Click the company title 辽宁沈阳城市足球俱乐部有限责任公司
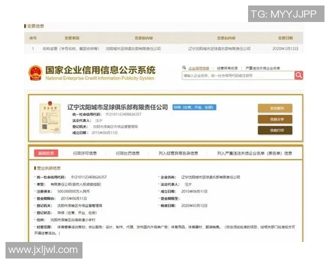Screen dimensions: 330x264 118,107
